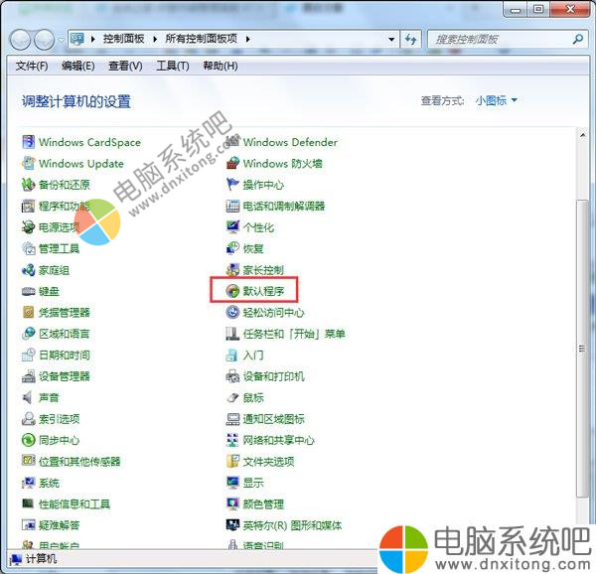Screen dimensions: 596x574
Task: Open the 网络和共享中心 icon
Action: click(233, 440)
